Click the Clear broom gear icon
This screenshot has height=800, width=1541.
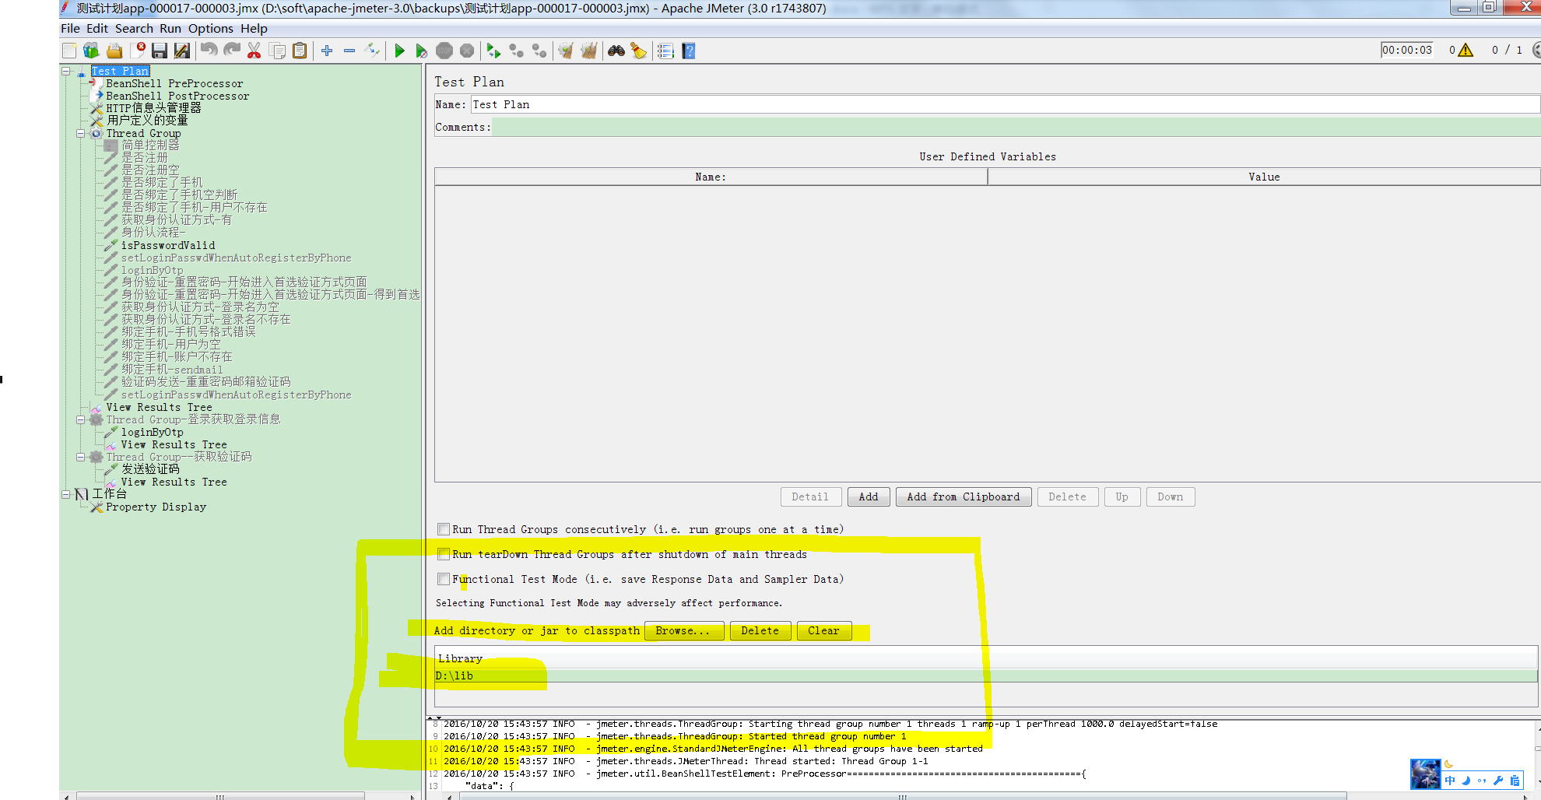566,51
